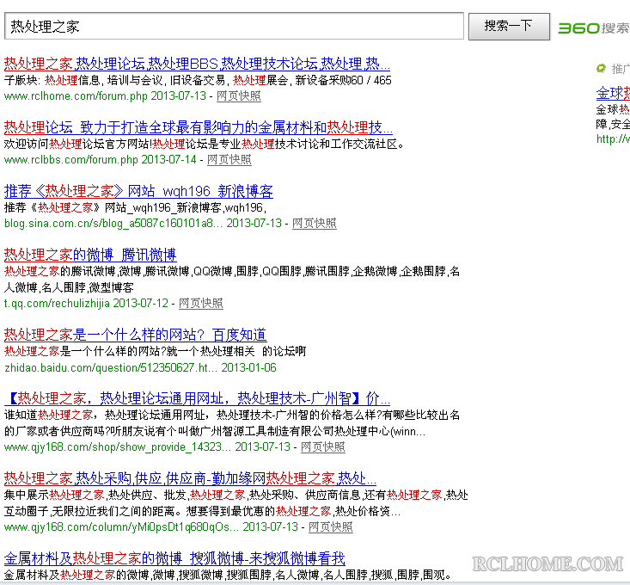Image resolution: width=630 pixels, height=585 pixels.
Task: Open the 热处理之家的微博_腾讯微博 result
Action: point(90,256)
